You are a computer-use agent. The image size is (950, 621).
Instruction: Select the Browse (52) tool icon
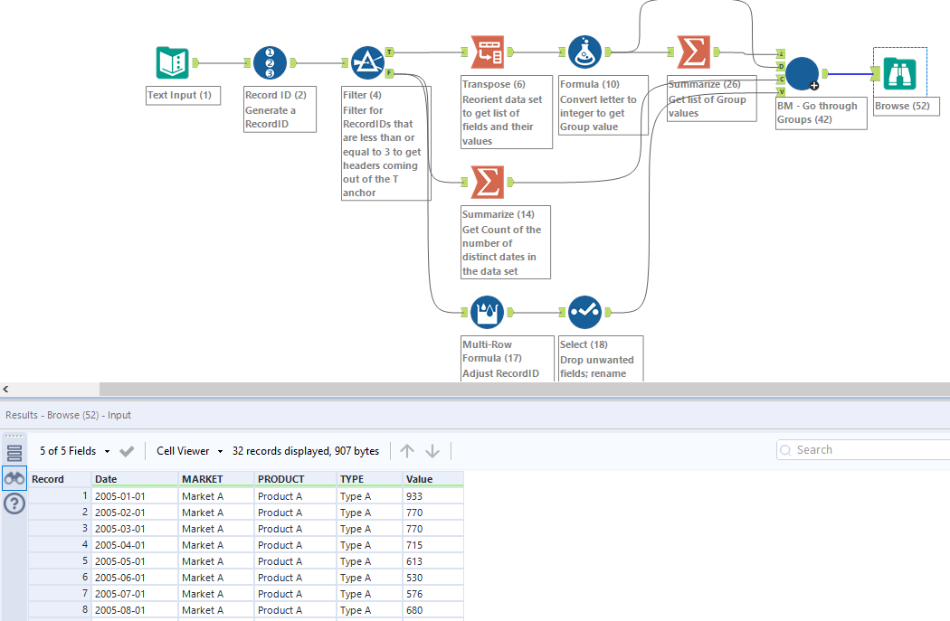click(898, 72)
